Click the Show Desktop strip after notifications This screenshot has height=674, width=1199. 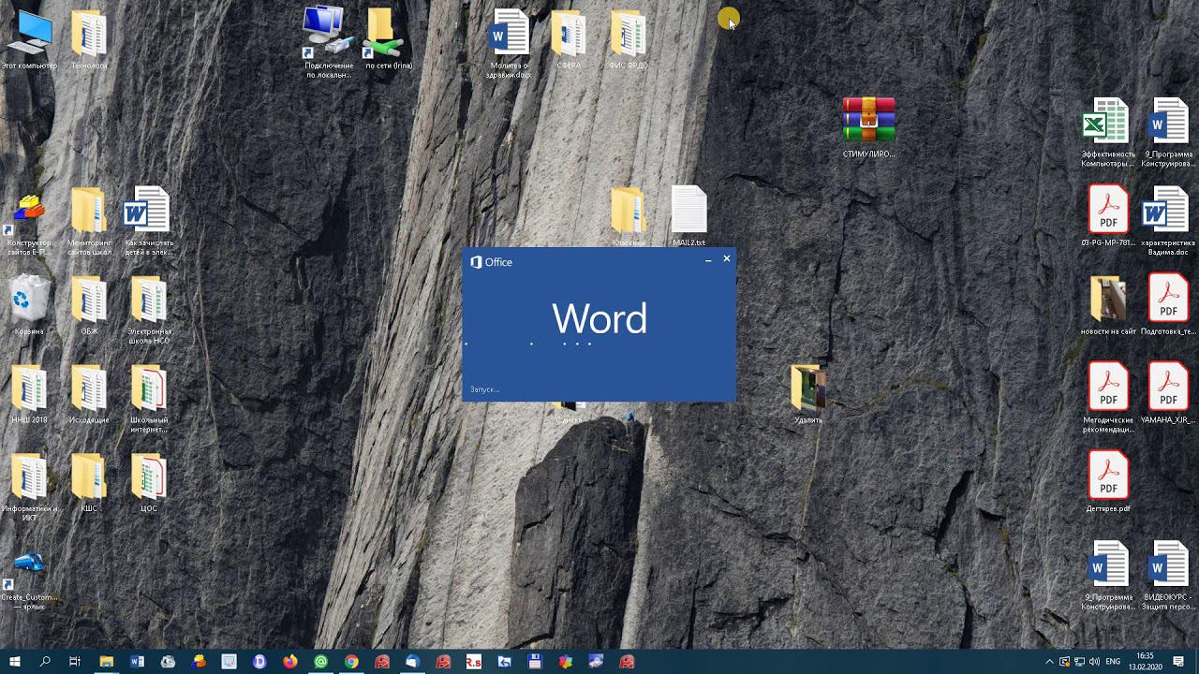point(1196,662)
